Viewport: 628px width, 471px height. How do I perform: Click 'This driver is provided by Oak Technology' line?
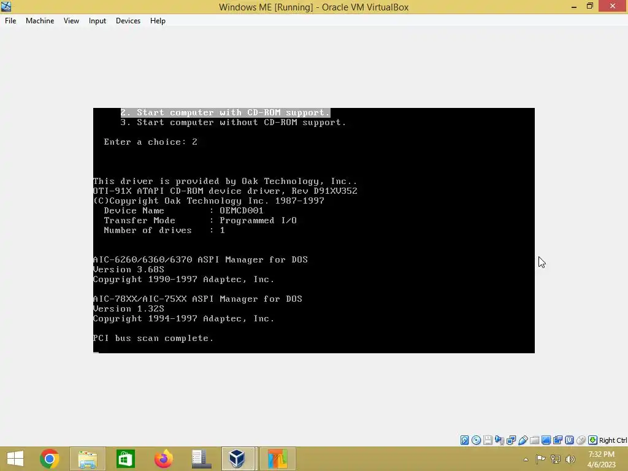pos(225,182)
